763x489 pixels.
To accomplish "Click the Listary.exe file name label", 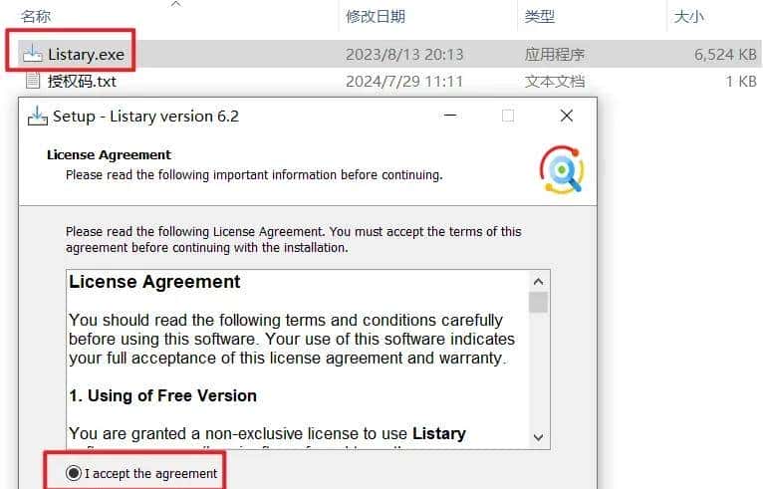I will [x=86, y=55].
